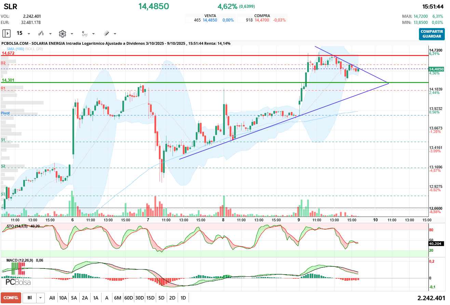450x305 pixels.
Task: Expand the 15 minute interval dropdown
Action: 29,34
